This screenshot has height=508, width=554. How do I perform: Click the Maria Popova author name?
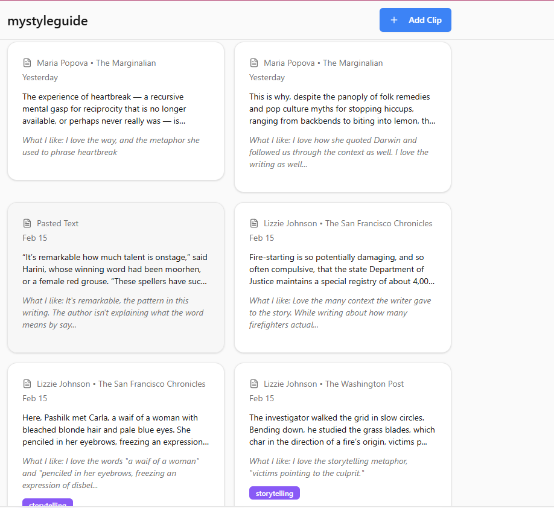click(x=62, y=62)
